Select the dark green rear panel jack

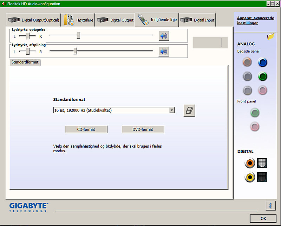pos(262,77)
